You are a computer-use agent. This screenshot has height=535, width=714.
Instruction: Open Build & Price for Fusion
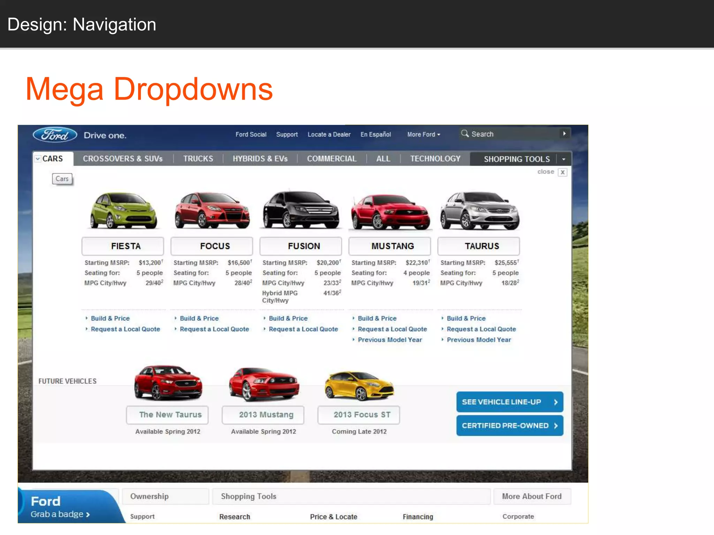(x=288, y=318)
